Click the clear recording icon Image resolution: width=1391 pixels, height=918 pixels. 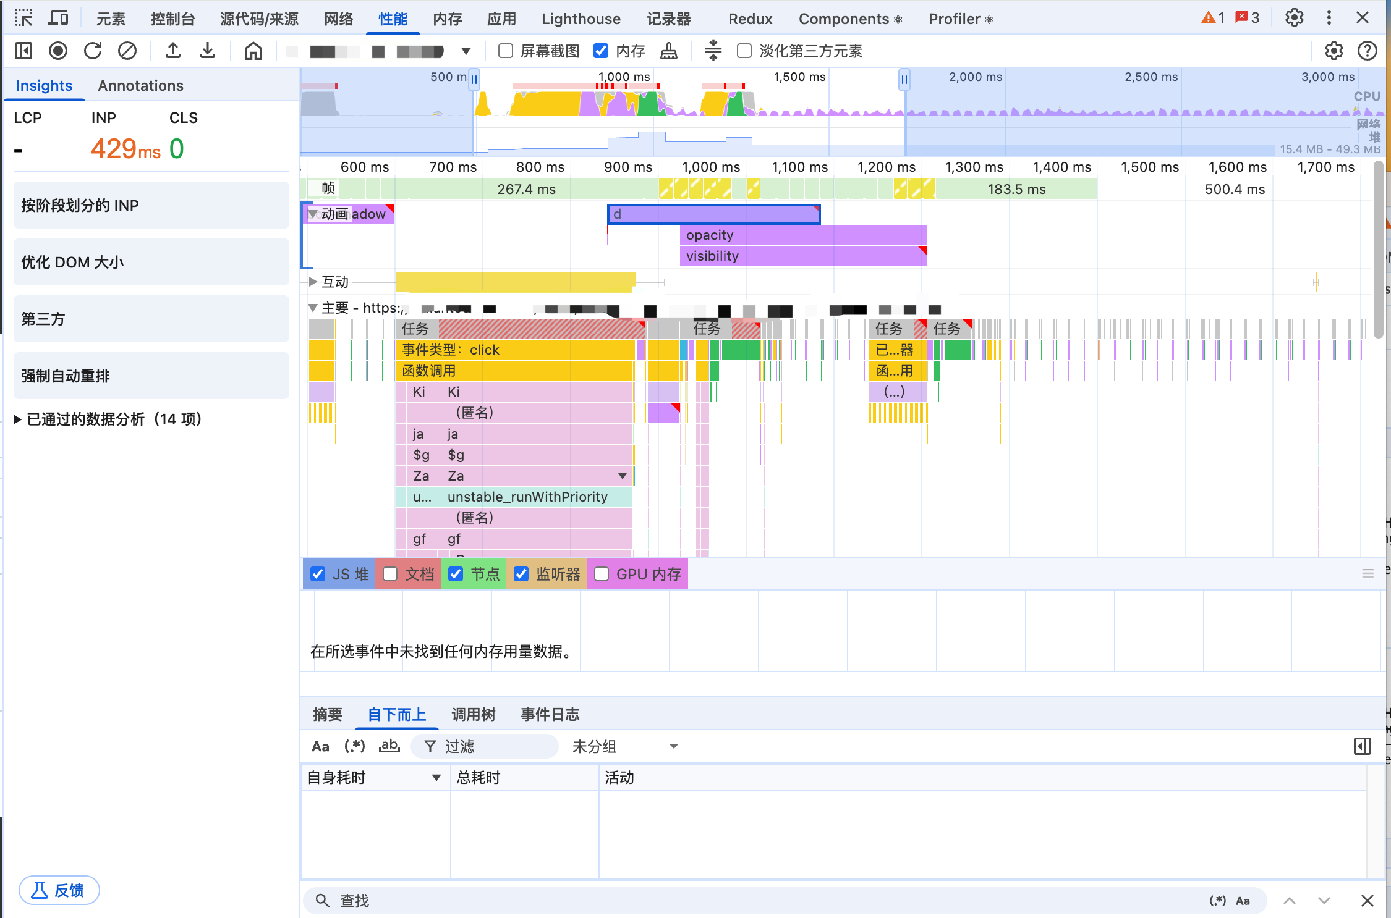127,51
